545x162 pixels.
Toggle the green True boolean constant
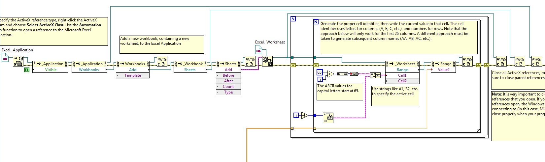(26, 70)
